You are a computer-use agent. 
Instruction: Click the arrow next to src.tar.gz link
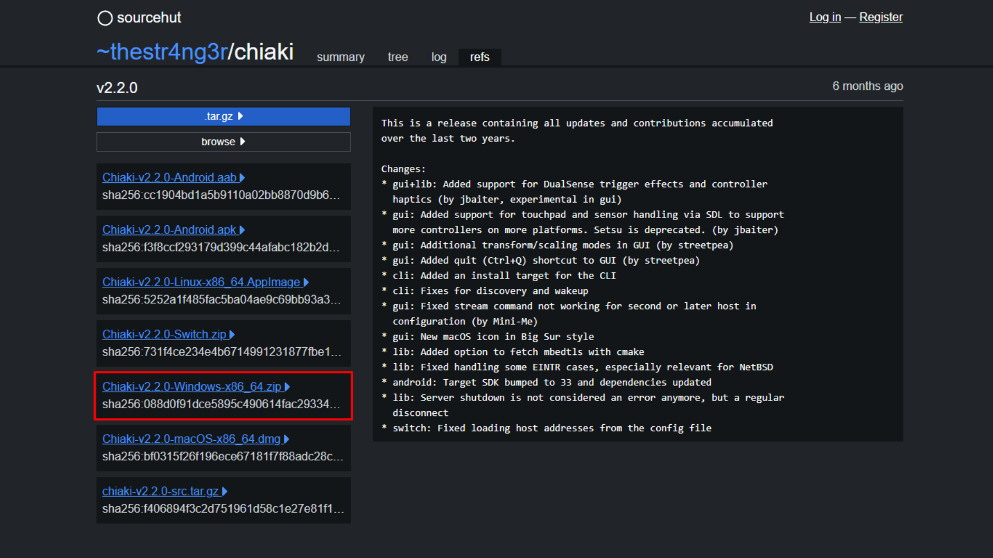pyautogui.click(x=225, y=491)
